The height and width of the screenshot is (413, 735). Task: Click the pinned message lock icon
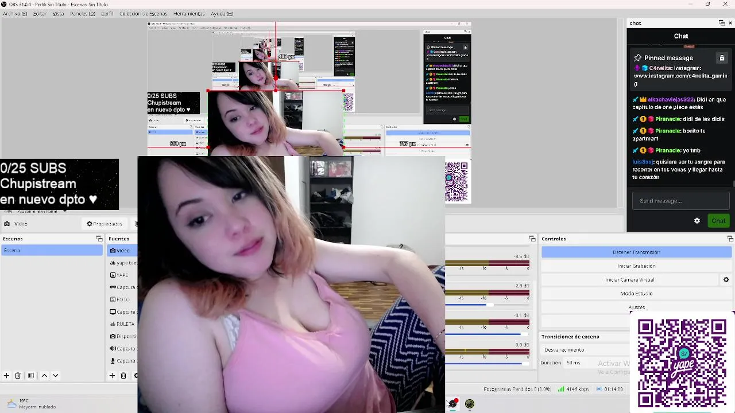(722, 58)
